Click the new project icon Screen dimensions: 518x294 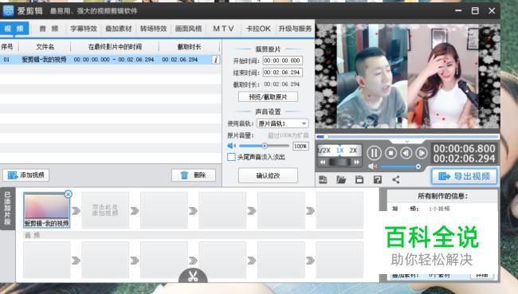323,179
